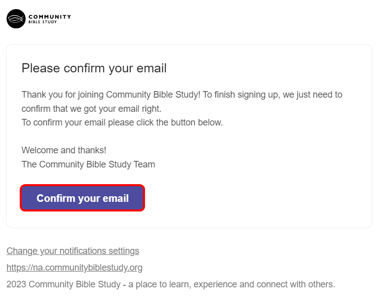The width and height of the screenshot is (384, 300).
Task: Click the small BIBLE STUDY logo subtext
Action: click(42, 22)
